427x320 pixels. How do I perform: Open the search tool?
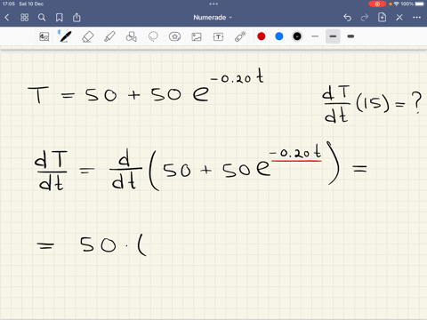(42, 18)
